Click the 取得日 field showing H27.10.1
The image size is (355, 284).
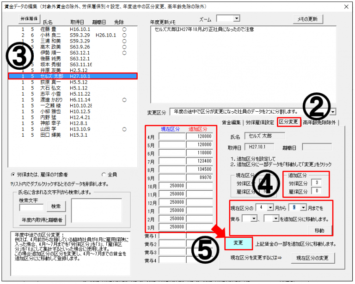[259, 147]
